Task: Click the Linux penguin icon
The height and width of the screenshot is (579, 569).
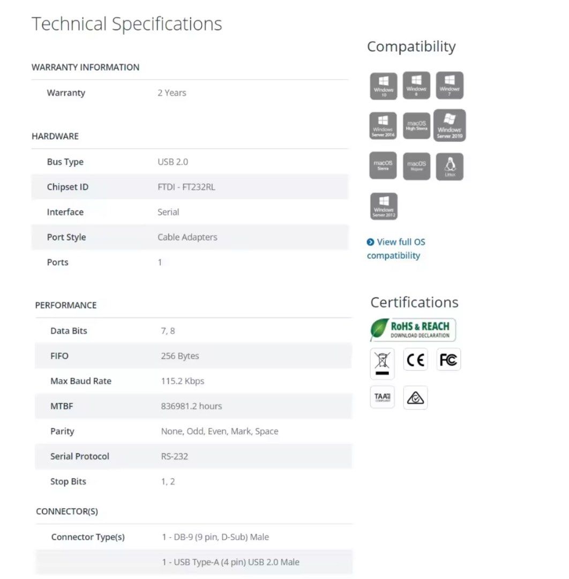Action: (450, 166)
